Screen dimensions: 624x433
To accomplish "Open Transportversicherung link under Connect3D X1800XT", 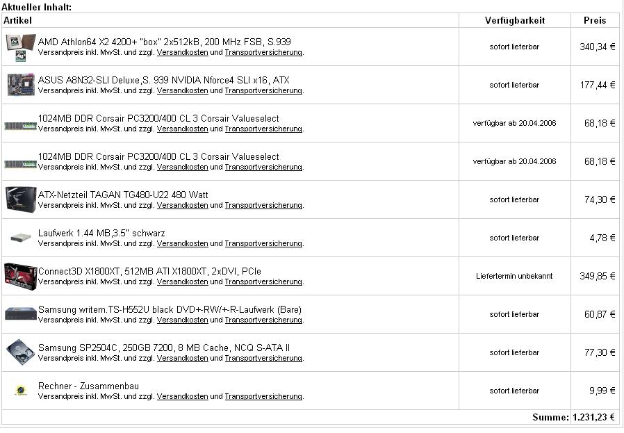I will click(x=263, y=281).
